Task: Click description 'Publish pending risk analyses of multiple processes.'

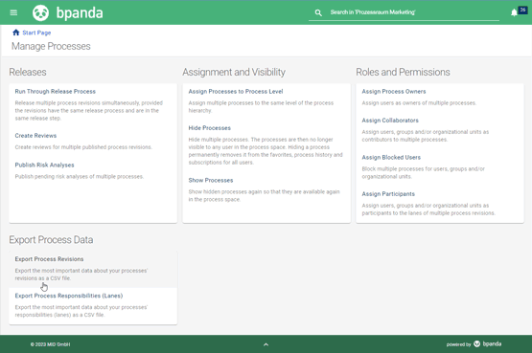Action: (x=79, y=177)
